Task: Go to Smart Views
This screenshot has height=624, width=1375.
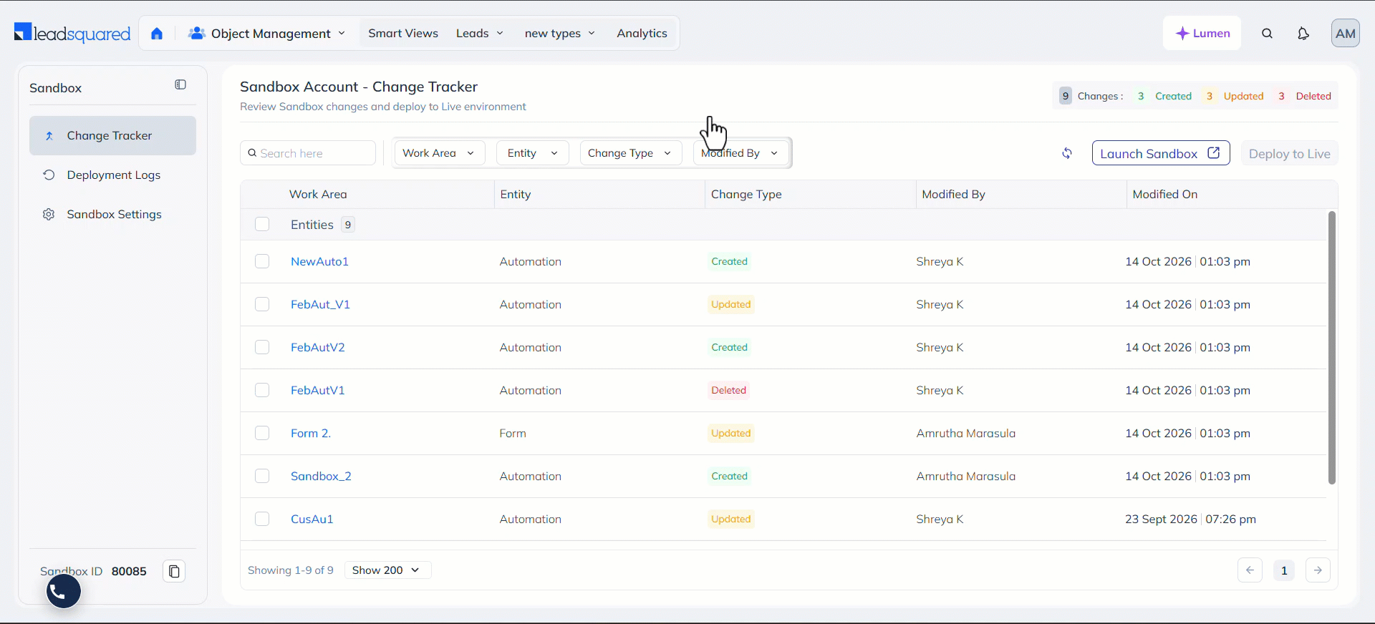Action: (403, 34)
